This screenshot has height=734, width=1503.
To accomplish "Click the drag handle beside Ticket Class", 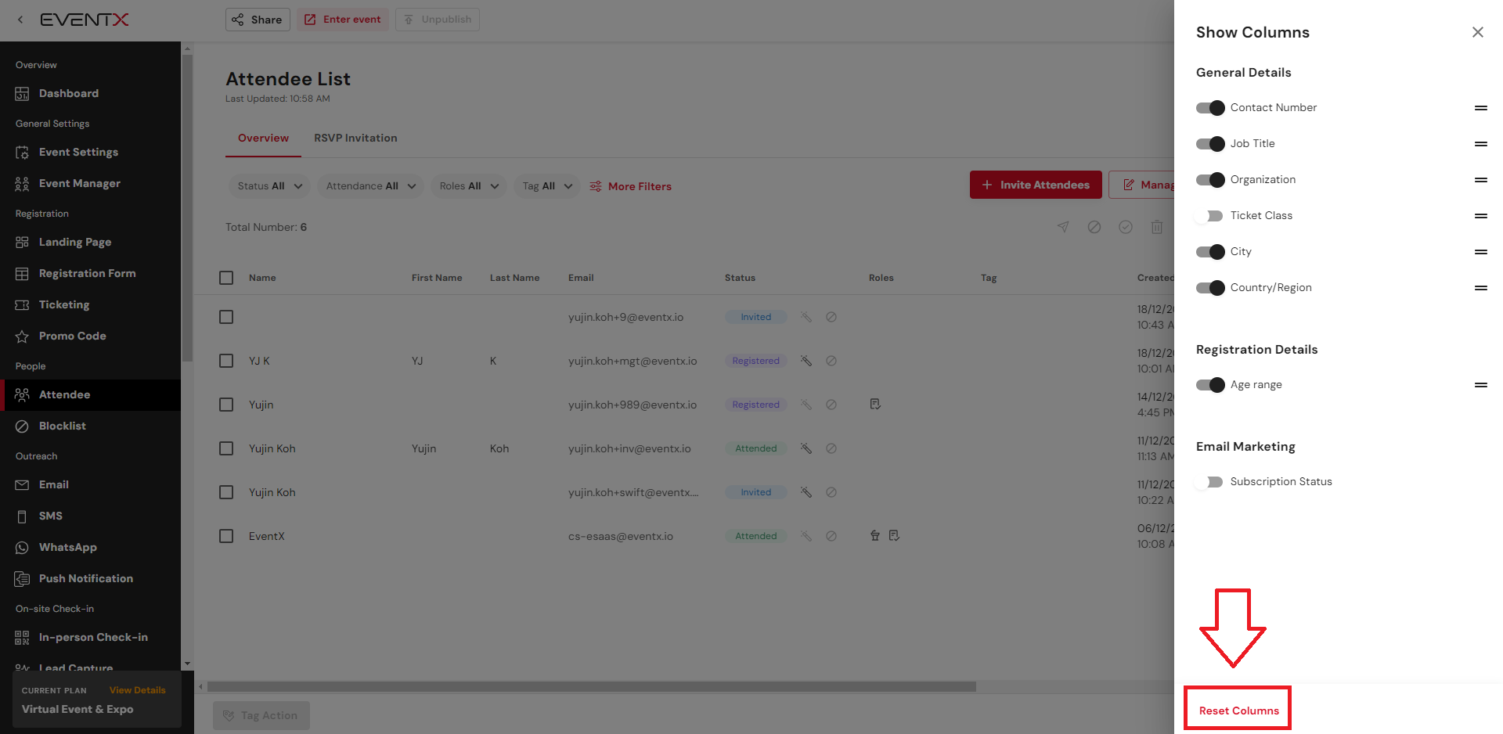I will point(1480,216).
